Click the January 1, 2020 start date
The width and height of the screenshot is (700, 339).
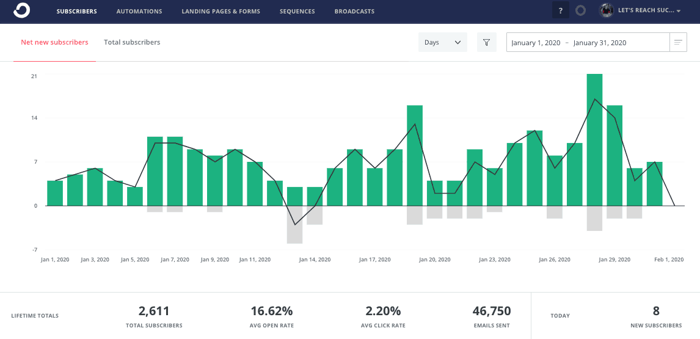pyautogui.click(x=536, y=43)
